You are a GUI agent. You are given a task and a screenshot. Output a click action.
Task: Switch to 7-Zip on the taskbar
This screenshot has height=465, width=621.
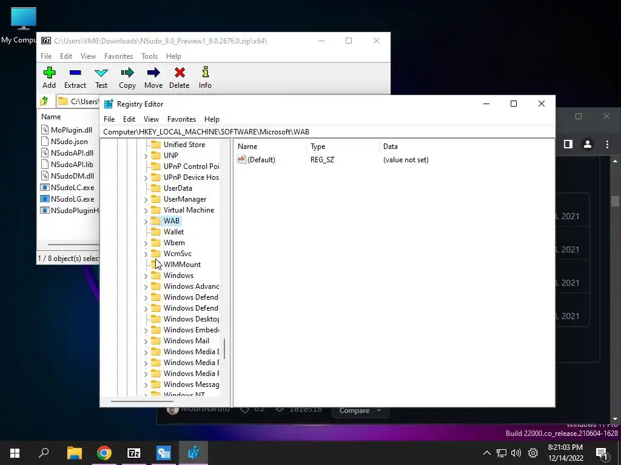134,453
